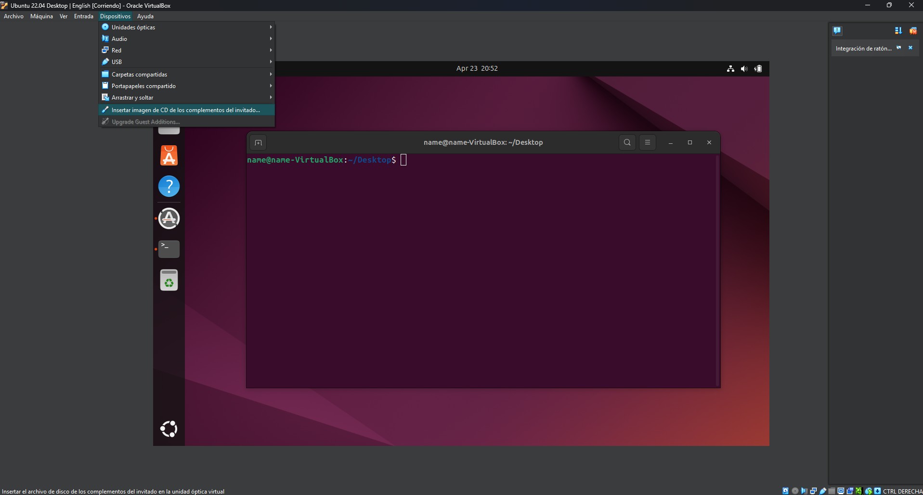Open the USB devices submenu

pos(186,62)
